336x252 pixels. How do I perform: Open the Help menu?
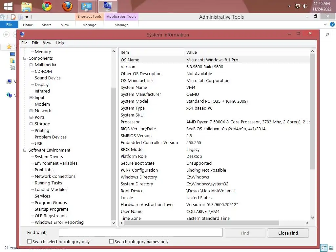point(60,43)
